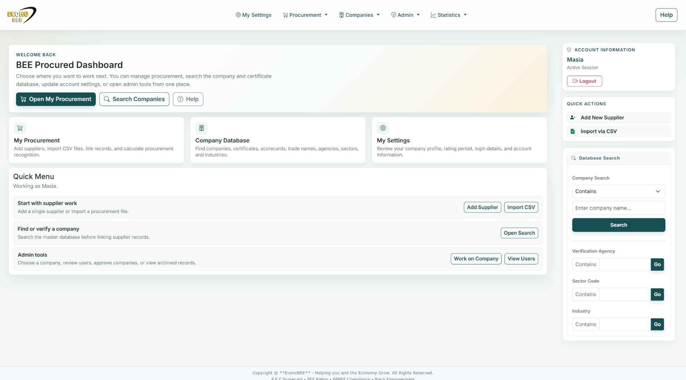
Task: Click the chart icon beside Statistics in navbar
Action: coord(433,15)
